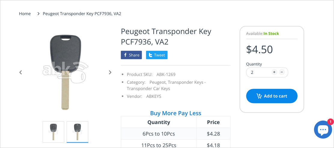Click the Facebook Share button
This screenshot has height=148, width=334.
point(131,55)
